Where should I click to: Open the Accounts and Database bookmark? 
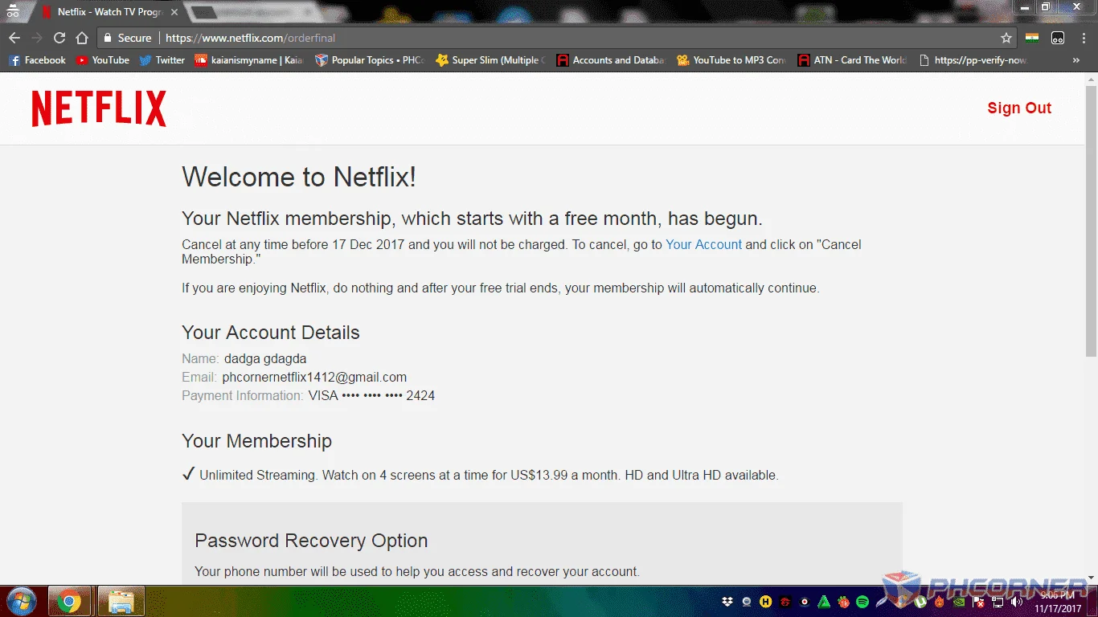(x=611, y=60)
